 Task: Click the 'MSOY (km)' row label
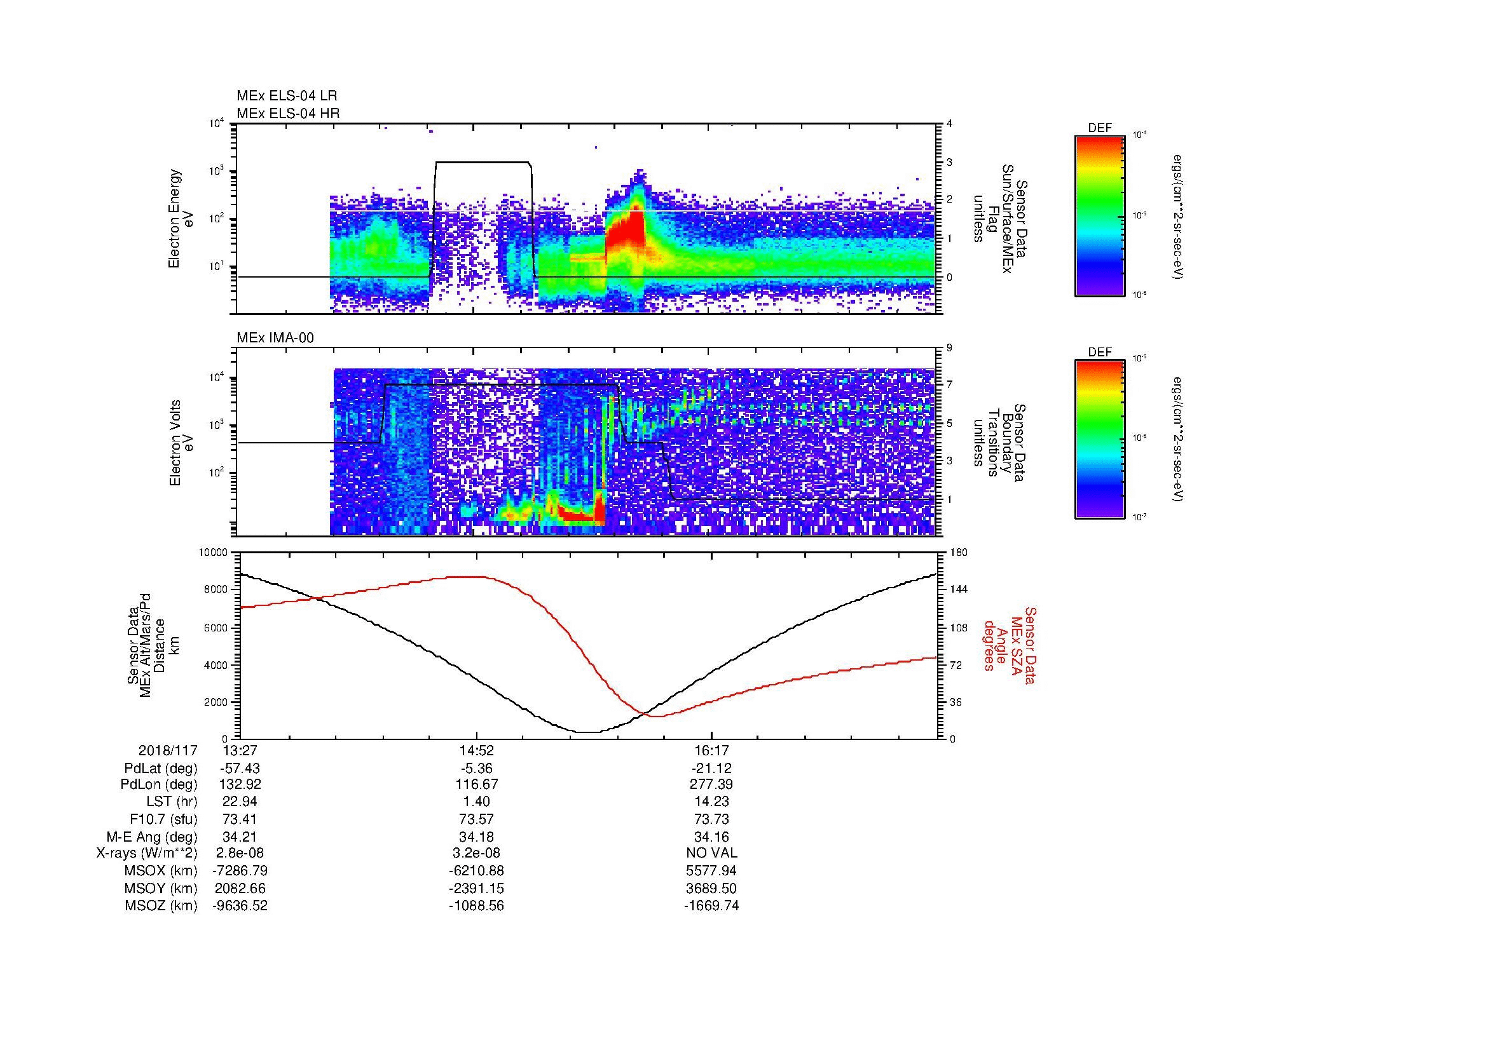pos(161,888)
